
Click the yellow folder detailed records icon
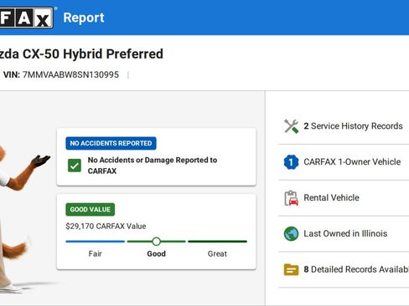[291, 269]
